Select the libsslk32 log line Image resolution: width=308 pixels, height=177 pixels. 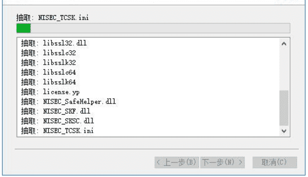49,63
